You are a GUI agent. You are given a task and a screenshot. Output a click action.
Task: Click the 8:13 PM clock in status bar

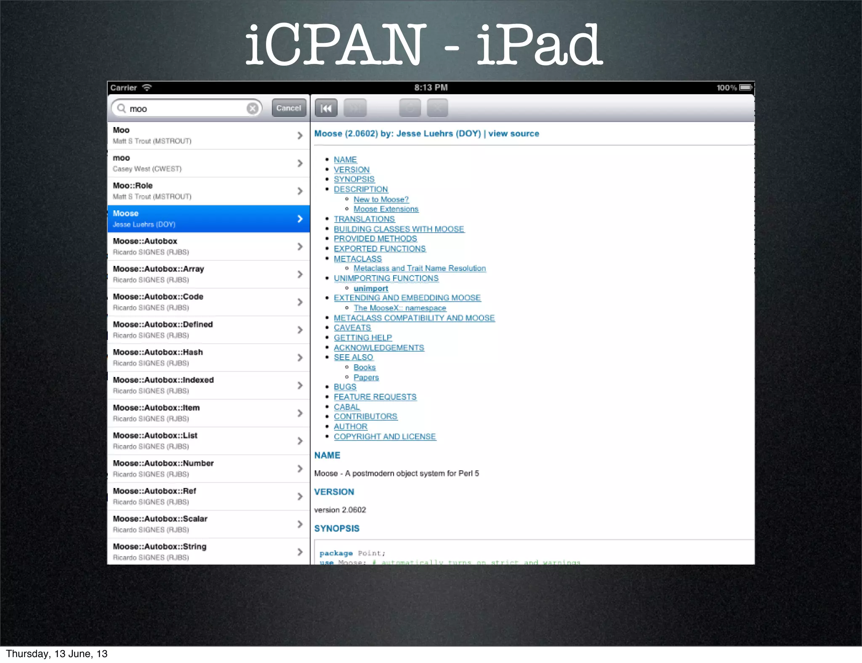click(431, 88)
